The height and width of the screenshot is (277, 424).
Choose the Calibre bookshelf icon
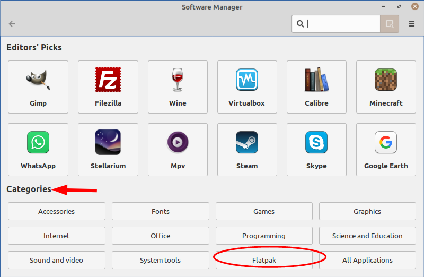[x=316, y=80]
